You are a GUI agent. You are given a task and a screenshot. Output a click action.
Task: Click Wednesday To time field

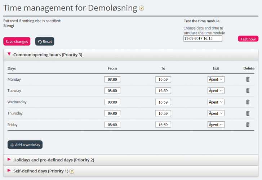(163, 102)
